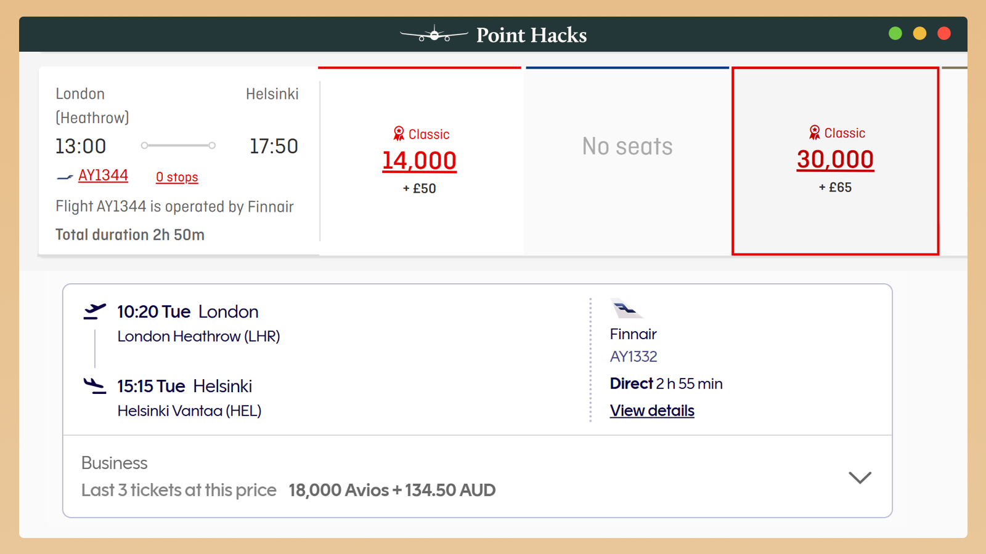Click the Classic rosette icon above 30,000

pos(815,132)
